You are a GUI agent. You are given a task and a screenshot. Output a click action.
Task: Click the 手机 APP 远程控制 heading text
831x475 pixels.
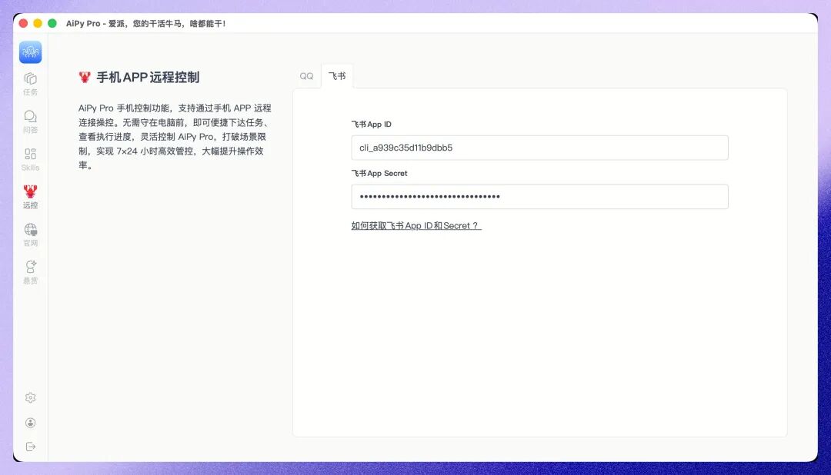[148, 78]
